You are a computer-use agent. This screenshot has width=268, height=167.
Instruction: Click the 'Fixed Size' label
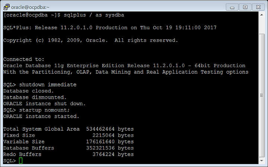point(19,135)
